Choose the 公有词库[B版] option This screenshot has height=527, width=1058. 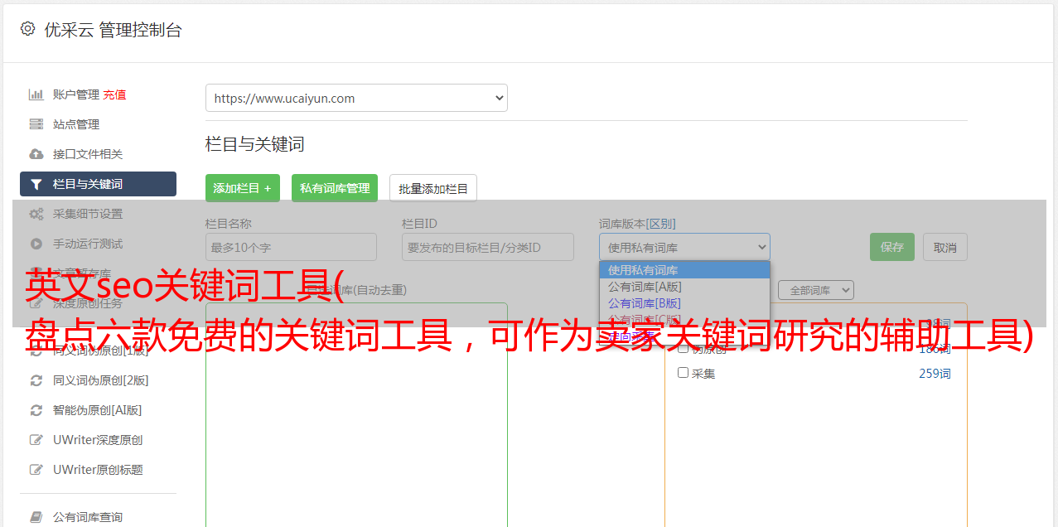(684, 303)
